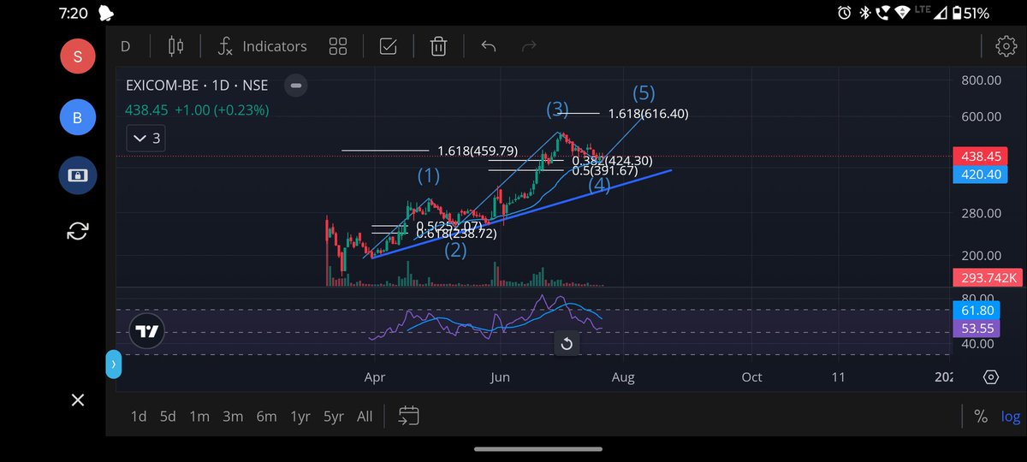Select the 1.618(616.40) Fibonacci level

pyautogui.click(x=648, y=113)
